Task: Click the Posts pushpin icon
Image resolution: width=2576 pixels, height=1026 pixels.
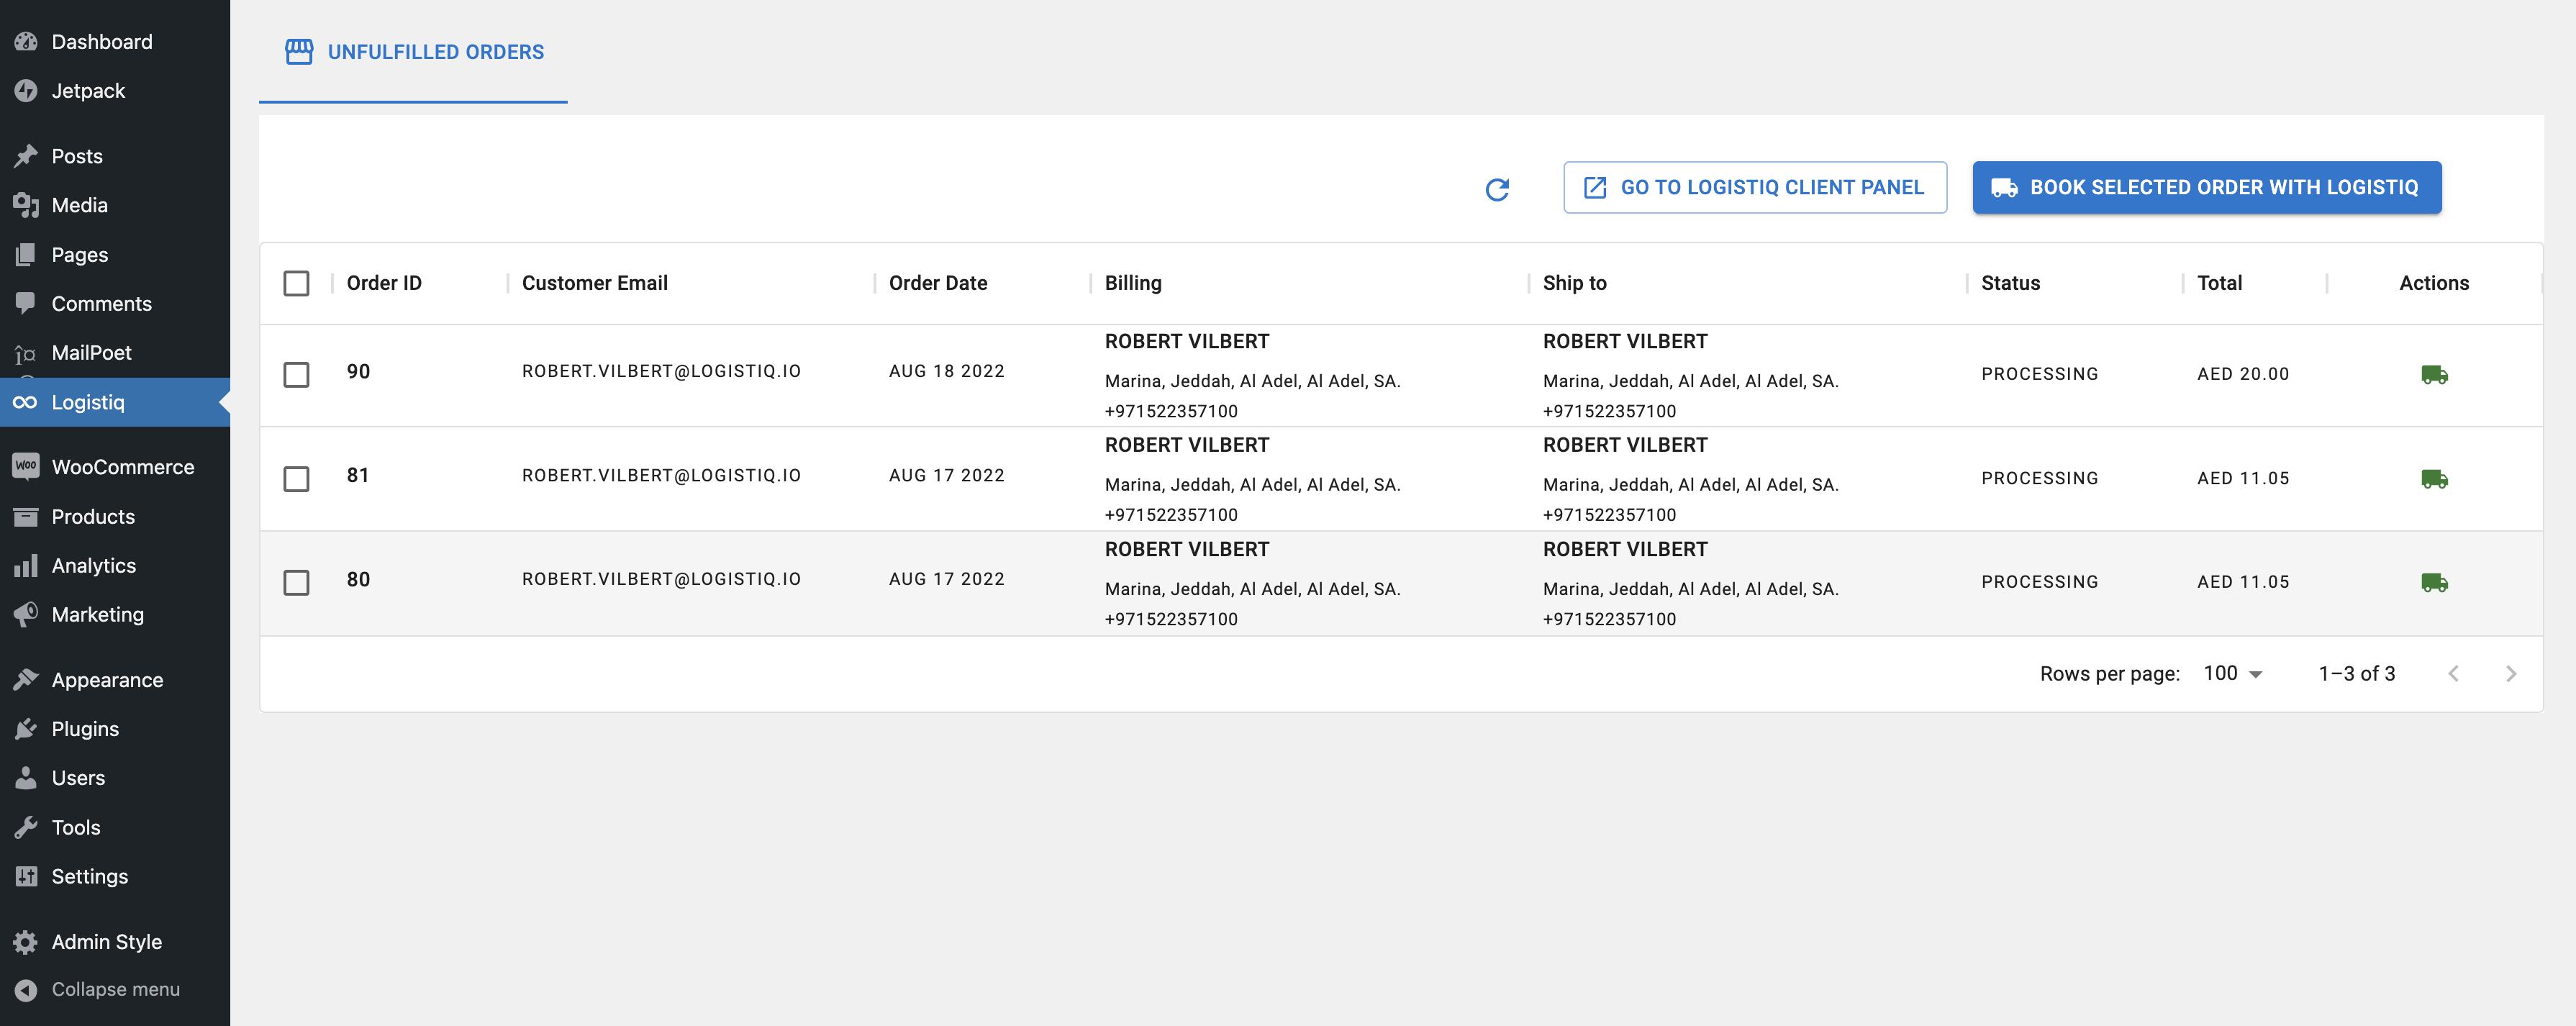Action: click(x=26, y=156)
